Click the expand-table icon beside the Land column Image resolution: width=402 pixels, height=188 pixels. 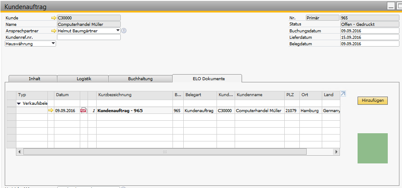pos(343,94)
